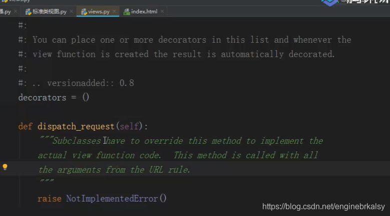Click the yellow lightbulb intention icon
Viewport: 390px width, 216px height.
(x=5, y=167)
